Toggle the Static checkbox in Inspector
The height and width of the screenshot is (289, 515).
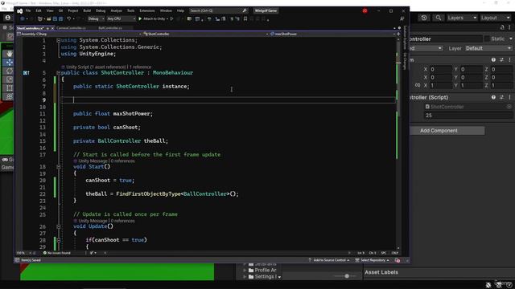click(487, 39)
